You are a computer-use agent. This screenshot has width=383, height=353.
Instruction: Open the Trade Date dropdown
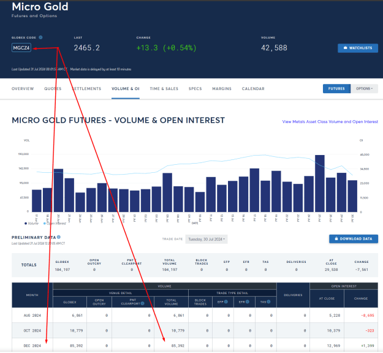207,239
